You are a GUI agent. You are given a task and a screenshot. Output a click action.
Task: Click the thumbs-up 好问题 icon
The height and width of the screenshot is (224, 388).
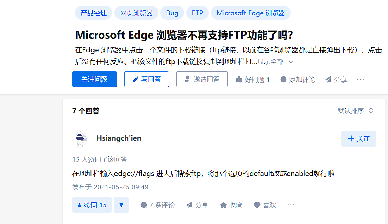(x=239, y=80)
